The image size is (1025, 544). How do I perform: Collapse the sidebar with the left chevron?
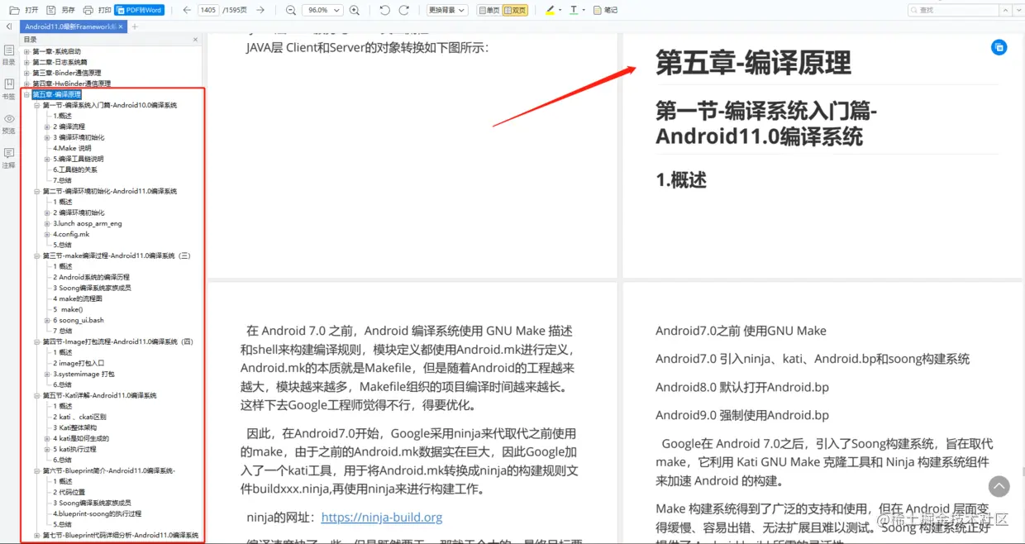[x=8, y=26]
